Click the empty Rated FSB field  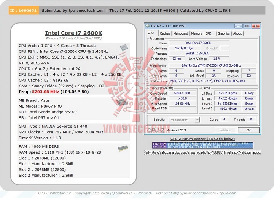coord(182,109)
